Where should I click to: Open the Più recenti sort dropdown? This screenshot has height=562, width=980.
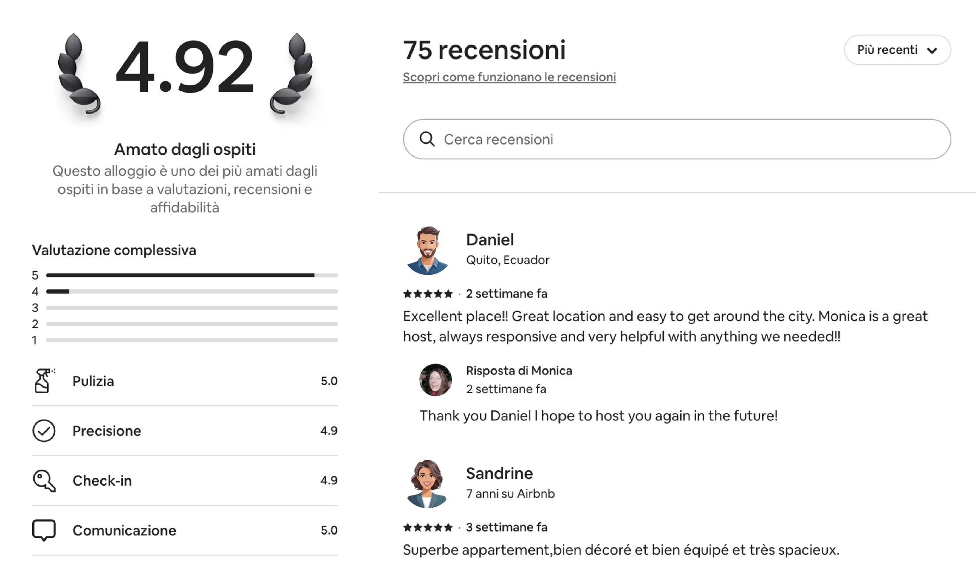897,50
